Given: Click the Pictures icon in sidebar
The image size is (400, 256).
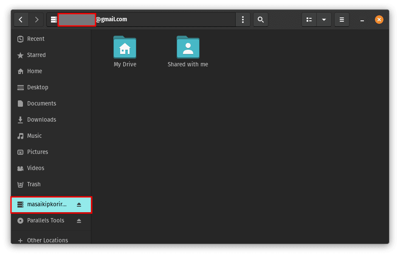Looking at the screenshot, I should (x=20, y=152).
